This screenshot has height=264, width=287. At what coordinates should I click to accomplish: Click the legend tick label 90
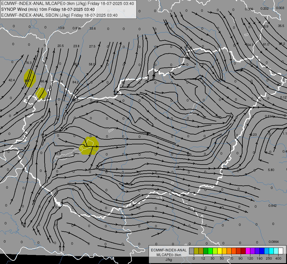point(240,258)
